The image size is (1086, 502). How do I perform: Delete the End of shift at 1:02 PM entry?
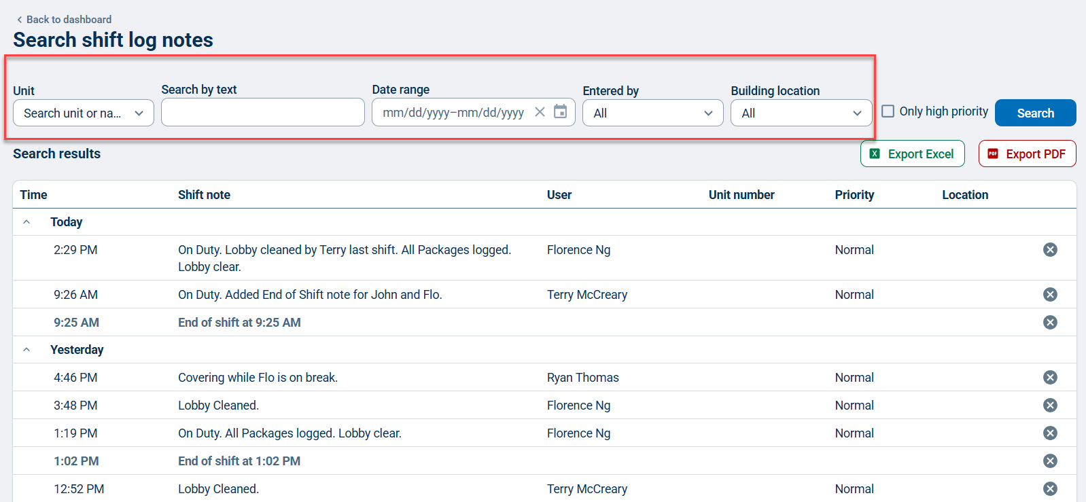(1050, 461)
